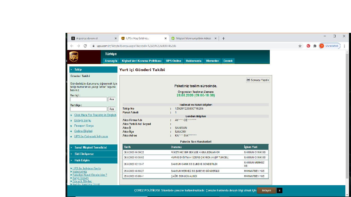Viewport: 351px width, 197px height.
Task: Open the Pasaport Sorgu link
Action: pos(84,126)
